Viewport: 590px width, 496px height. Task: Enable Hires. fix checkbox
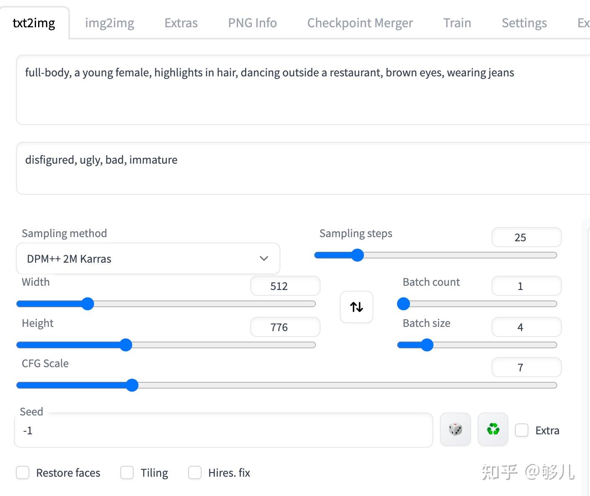195,473
